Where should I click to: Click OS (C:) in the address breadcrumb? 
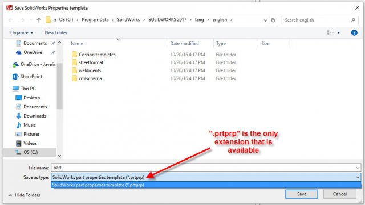(66, 20)
